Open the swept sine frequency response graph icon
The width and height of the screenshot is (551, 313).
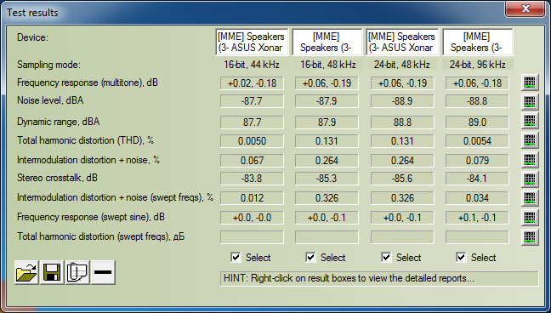[530, 218]
